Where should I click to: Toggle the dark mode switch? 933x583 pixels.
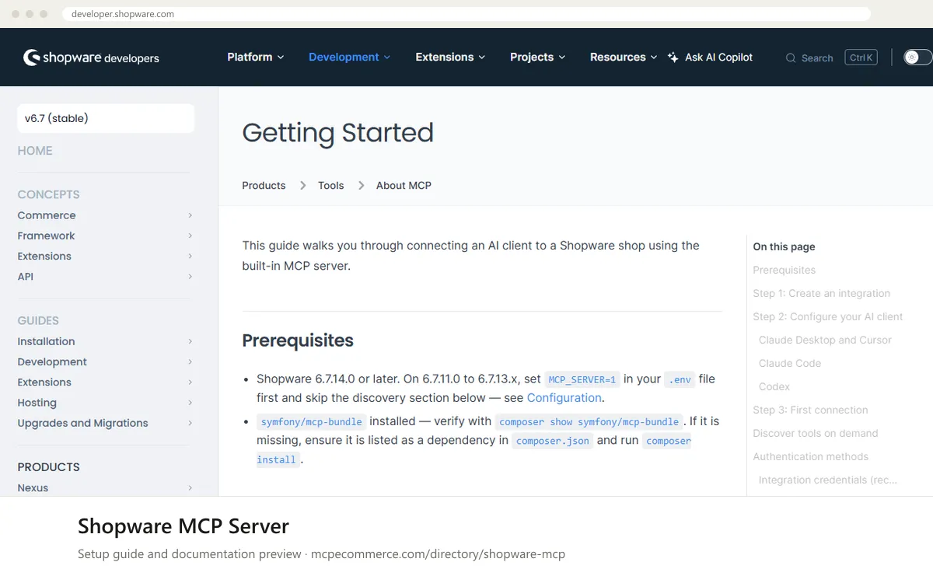[917, 58]
